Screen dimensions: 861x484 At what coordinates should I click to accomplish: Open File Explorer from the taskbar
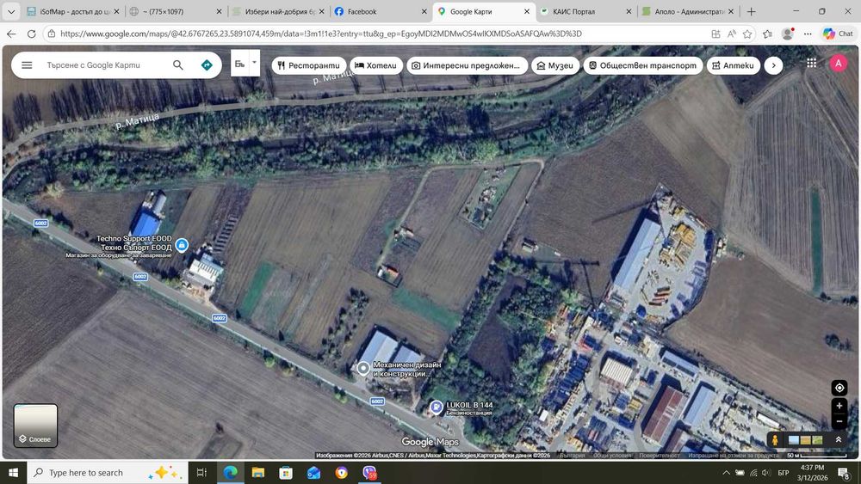click(x=258, y=473)
